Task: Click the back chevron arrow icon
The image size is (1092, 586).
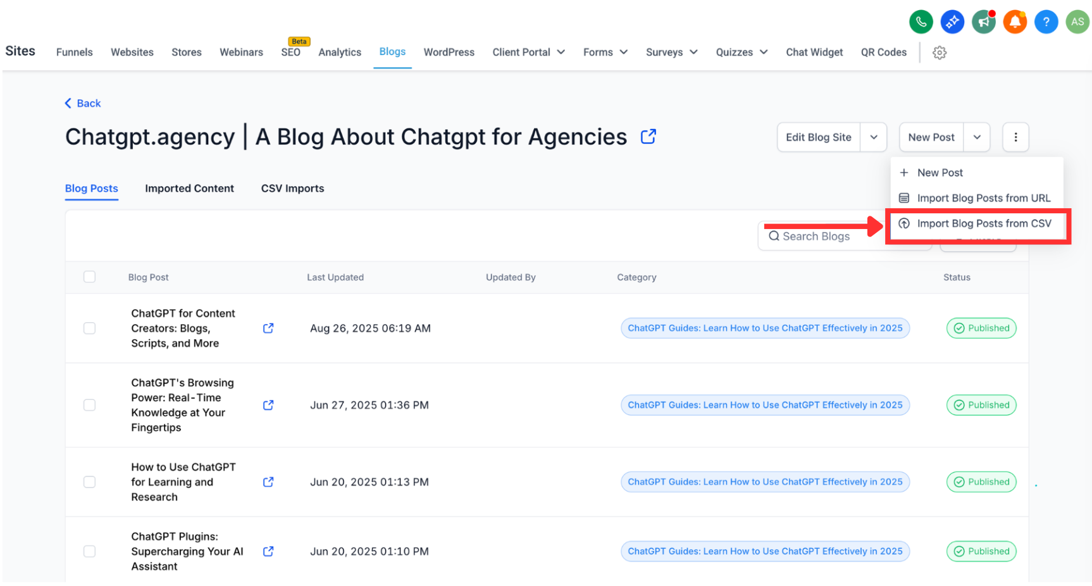Action: [68, 103]
